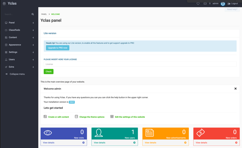
Task: Click the Yclas store logo icon
Action: coord(4,4)
